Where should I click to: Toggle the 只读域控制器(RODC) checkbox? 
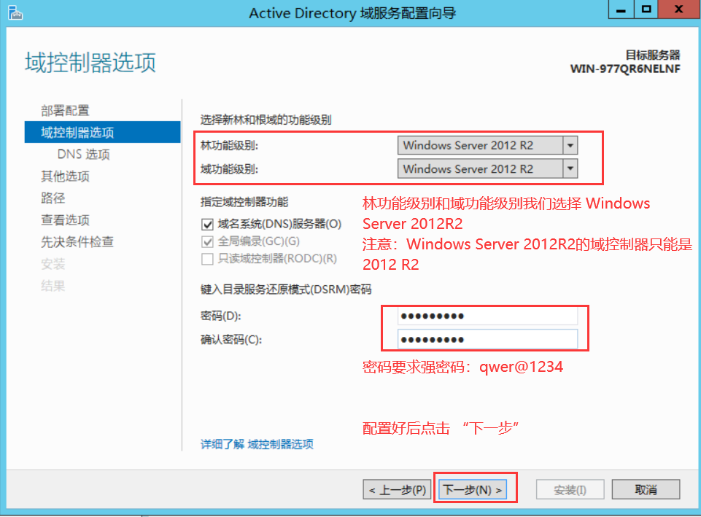tap(207, 259)
